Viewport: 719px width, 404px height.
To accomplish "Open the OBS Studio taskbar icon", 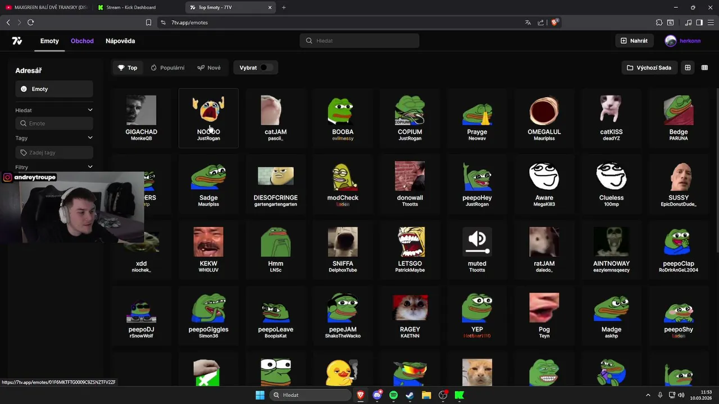I will [x=443, y=395].
